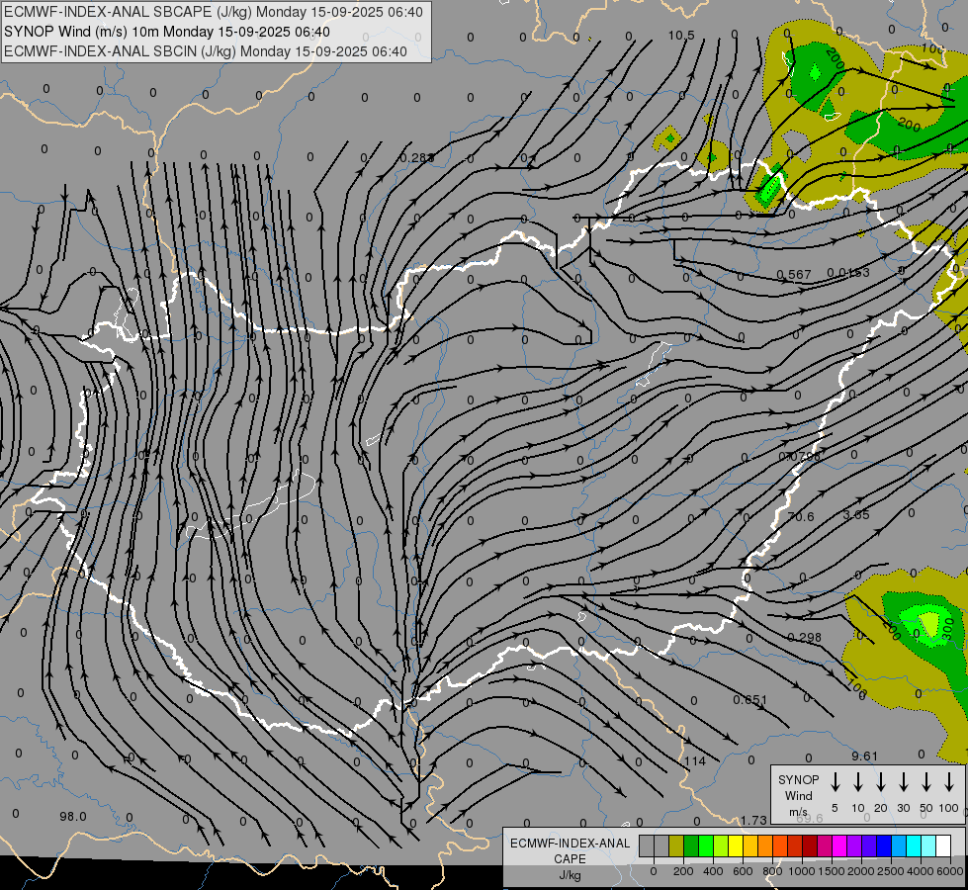Image resolution: width=968 pixels, height=890 pixels.
Task: Click the map value '3.65'
Action: (856, 514)
